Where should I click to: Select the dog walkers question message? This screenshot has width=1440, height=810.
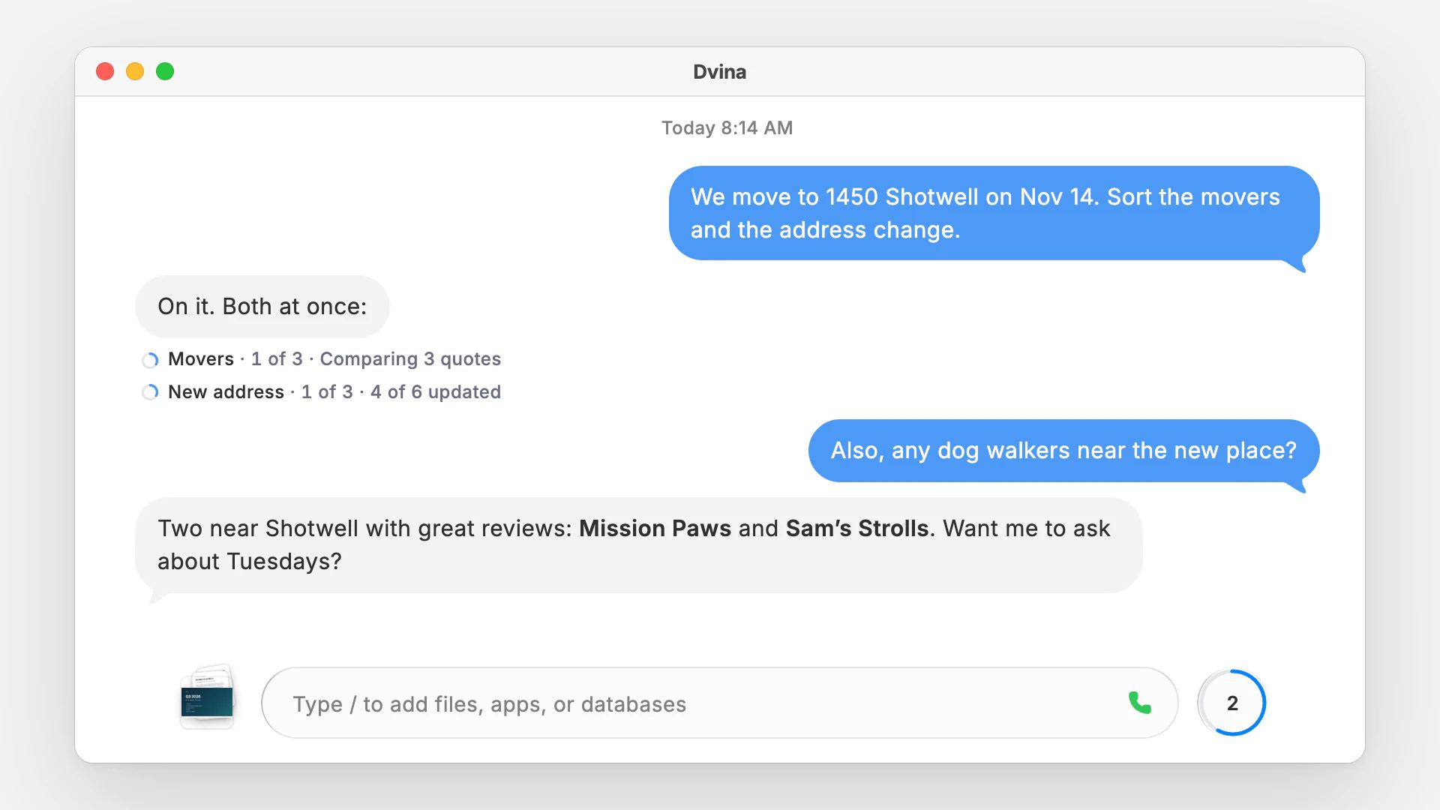1063,451
